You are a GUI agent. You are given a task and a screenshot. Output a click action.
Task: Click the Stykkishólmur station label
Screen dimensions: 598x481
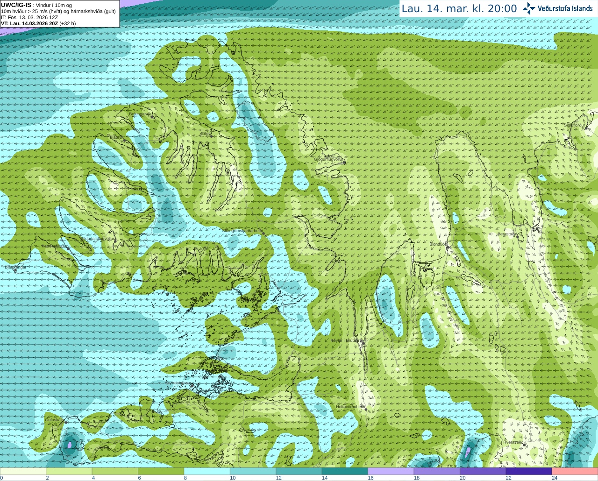tap(179, 383)
